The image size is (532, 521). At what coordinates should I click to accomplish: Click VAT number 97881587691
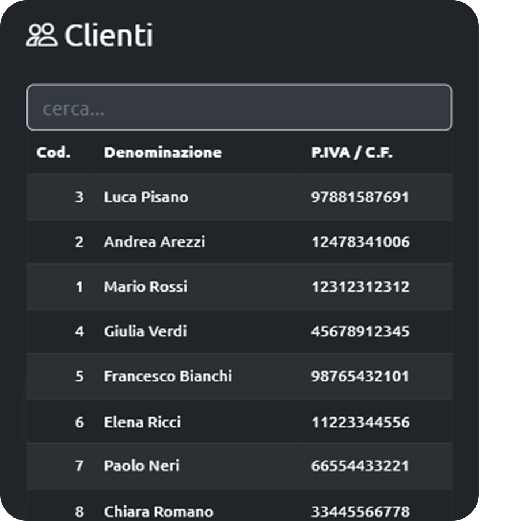point(360,197)
